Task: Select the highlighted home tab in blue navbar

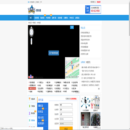Action: [31, 18]
